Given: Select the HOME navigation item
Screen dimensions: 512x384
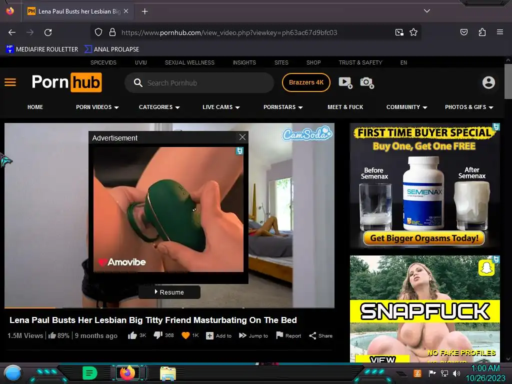Looking at the screenshot, I should [35, 107].
